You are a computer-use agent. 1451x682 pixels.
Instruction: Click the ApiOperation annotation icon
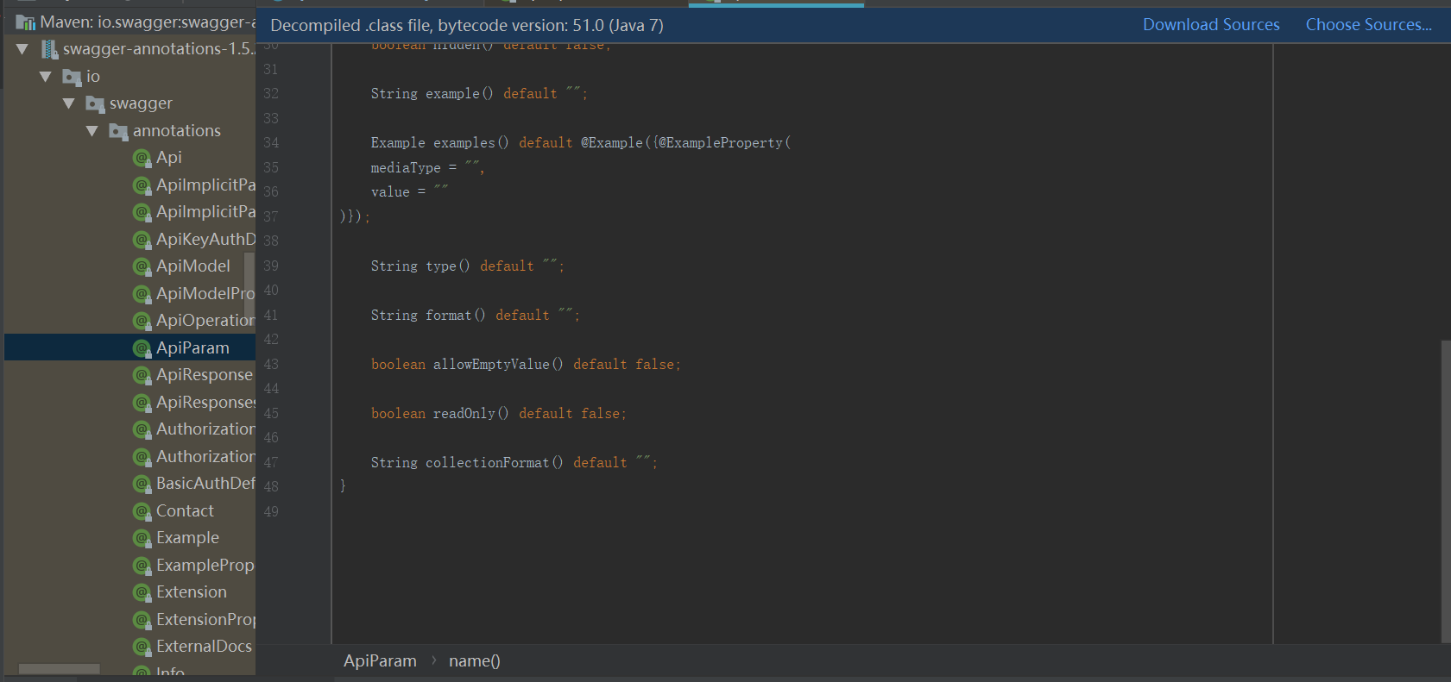(142, 321)
